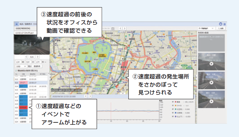Toggle the 速度 65.1 km/h series checkbox

pyautogui.click(x=173, y=102)
